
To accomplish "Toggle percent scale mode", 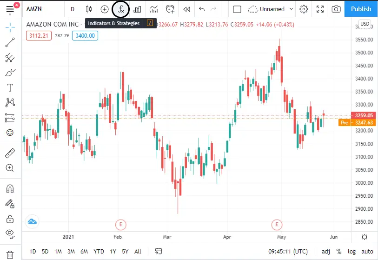I will tap(339, 252).
